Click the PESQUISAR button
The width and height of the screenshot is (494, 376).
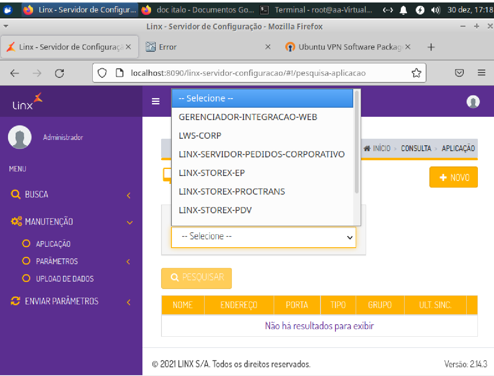pyautogui.click(x=197, y=278)
